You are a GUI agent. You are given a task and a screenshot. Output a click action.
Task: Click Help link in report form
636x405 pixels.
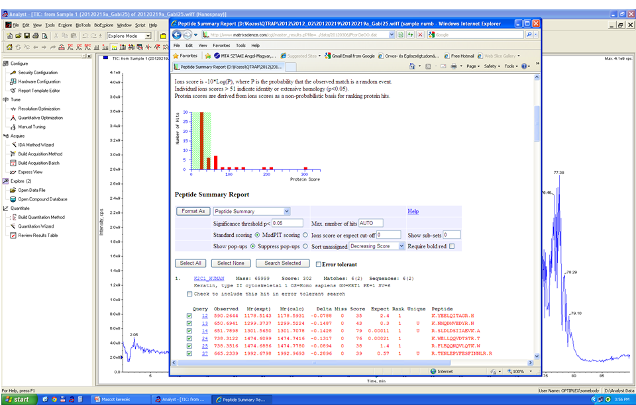413,211
